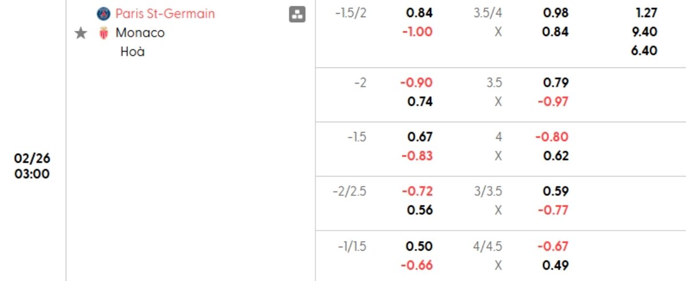This screenshot has width=686, height=281.
Task: Click the Monaco club crest
Action: (x=103, y=33)
